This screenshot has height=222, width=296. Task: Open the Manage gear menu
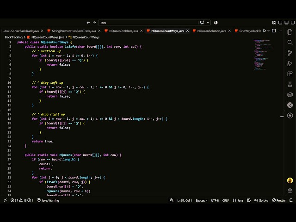[x=290, y=191]
